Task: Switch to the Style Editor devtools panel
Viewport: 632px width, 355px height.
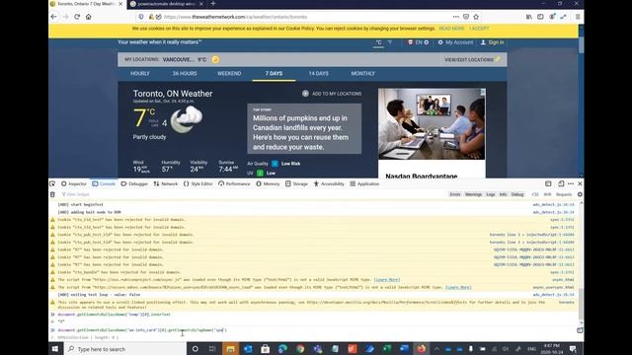Action: click(x=197, y=184)
